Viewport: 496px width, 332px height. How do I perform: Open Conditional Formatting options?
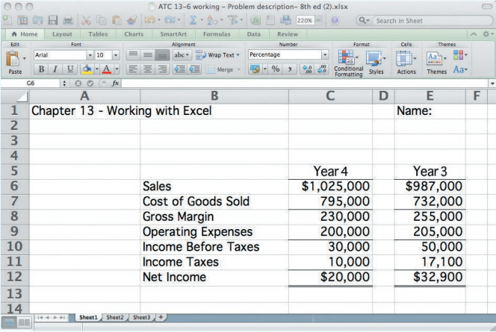pos(348,62)
